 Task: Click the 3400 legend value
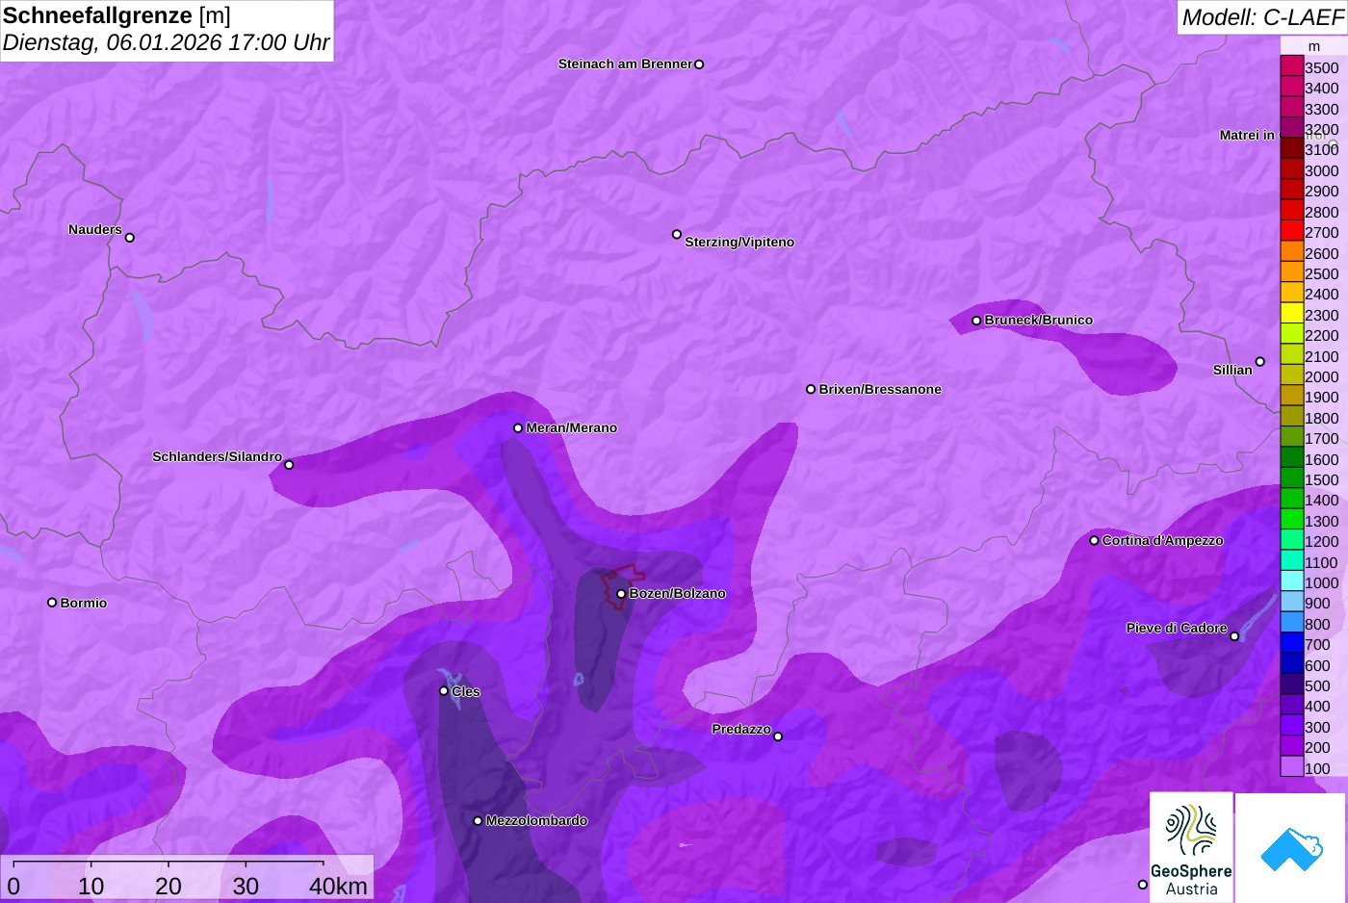[x=1322, y=89]
